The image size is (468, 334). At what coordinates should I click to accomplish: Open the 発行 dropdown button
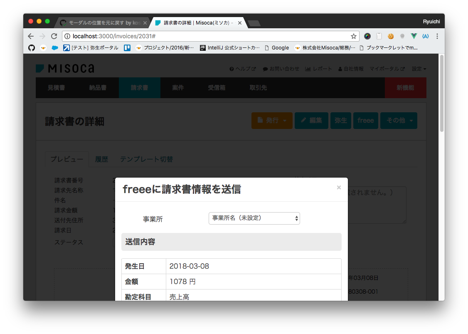click(x=272, y=120)
